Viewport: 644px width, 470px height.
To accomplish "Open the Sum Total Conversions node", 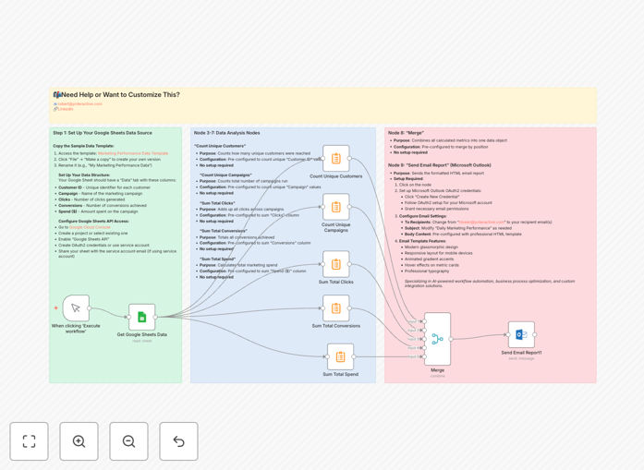I will pyautogui.click(x=336, y=307).
